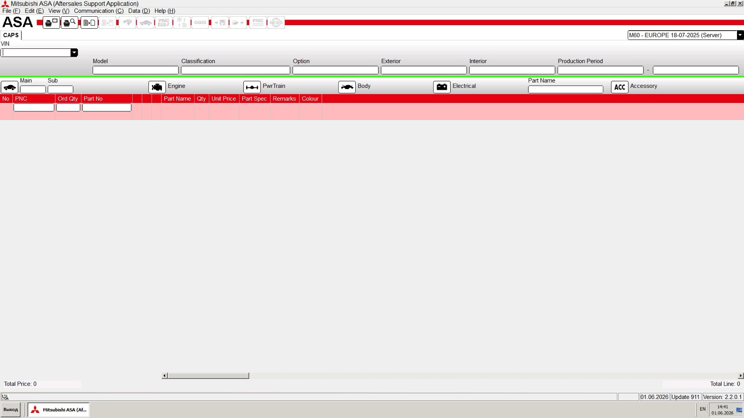744x418 pixels.
Task: Click the Mitsubishi ASA taskbar button
Action: [x=59, y=410]
